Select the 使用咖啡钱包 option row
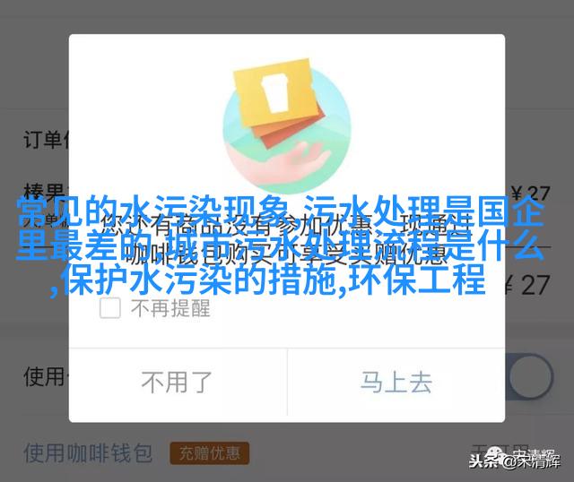The width and height of the screenshot is (574, 482). 287,453
